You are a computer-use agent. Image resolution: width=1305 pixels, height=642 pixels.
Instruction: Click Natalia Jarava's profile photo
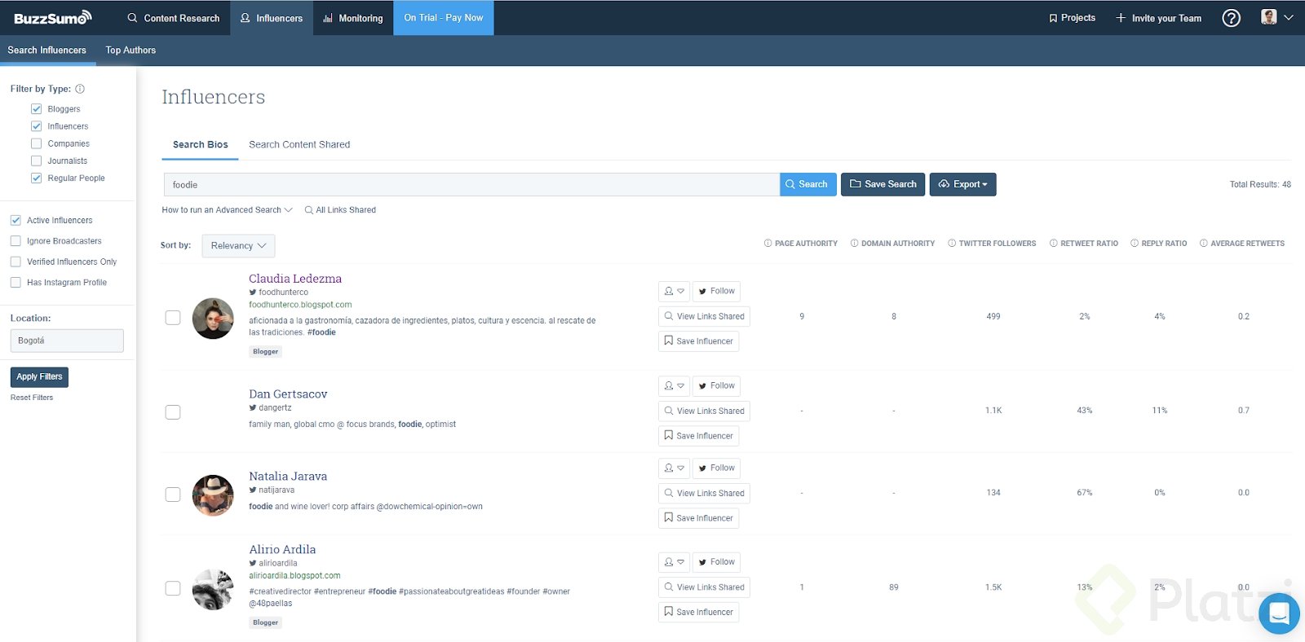tap(213, 495)
